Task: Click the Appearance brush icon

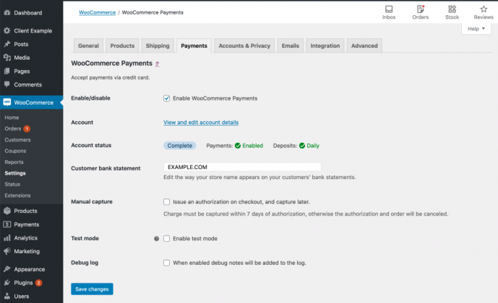Action: (7, 269)
